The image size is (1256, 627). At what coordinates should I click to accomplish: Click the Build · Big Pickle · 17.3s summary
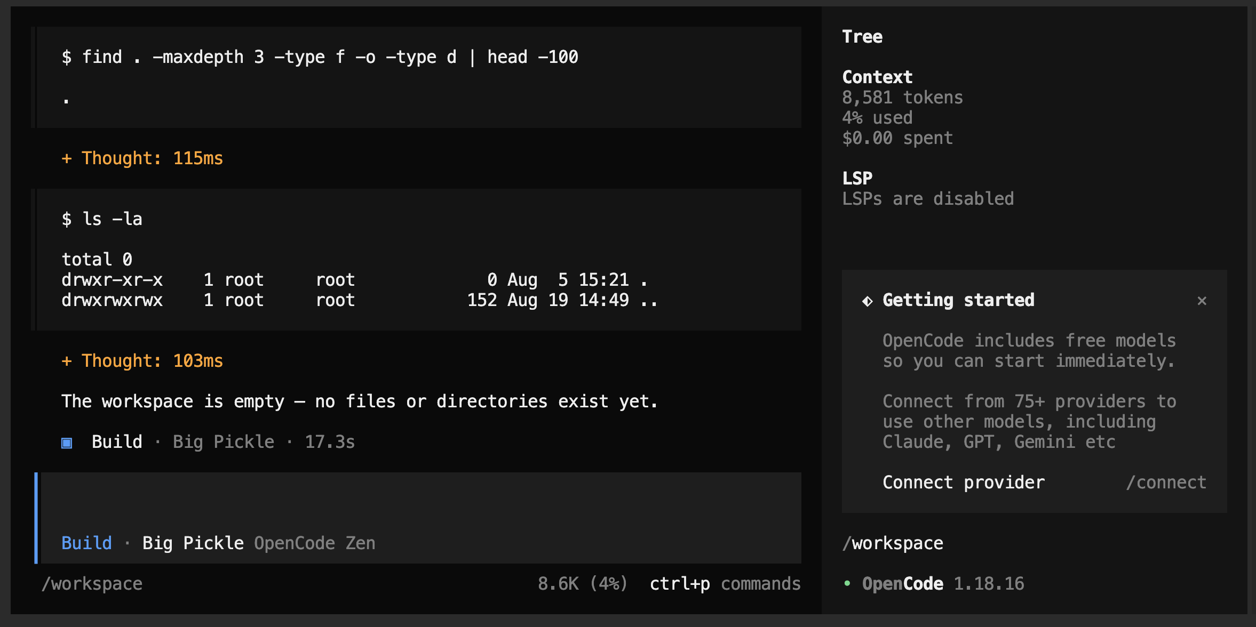(208, 442)
